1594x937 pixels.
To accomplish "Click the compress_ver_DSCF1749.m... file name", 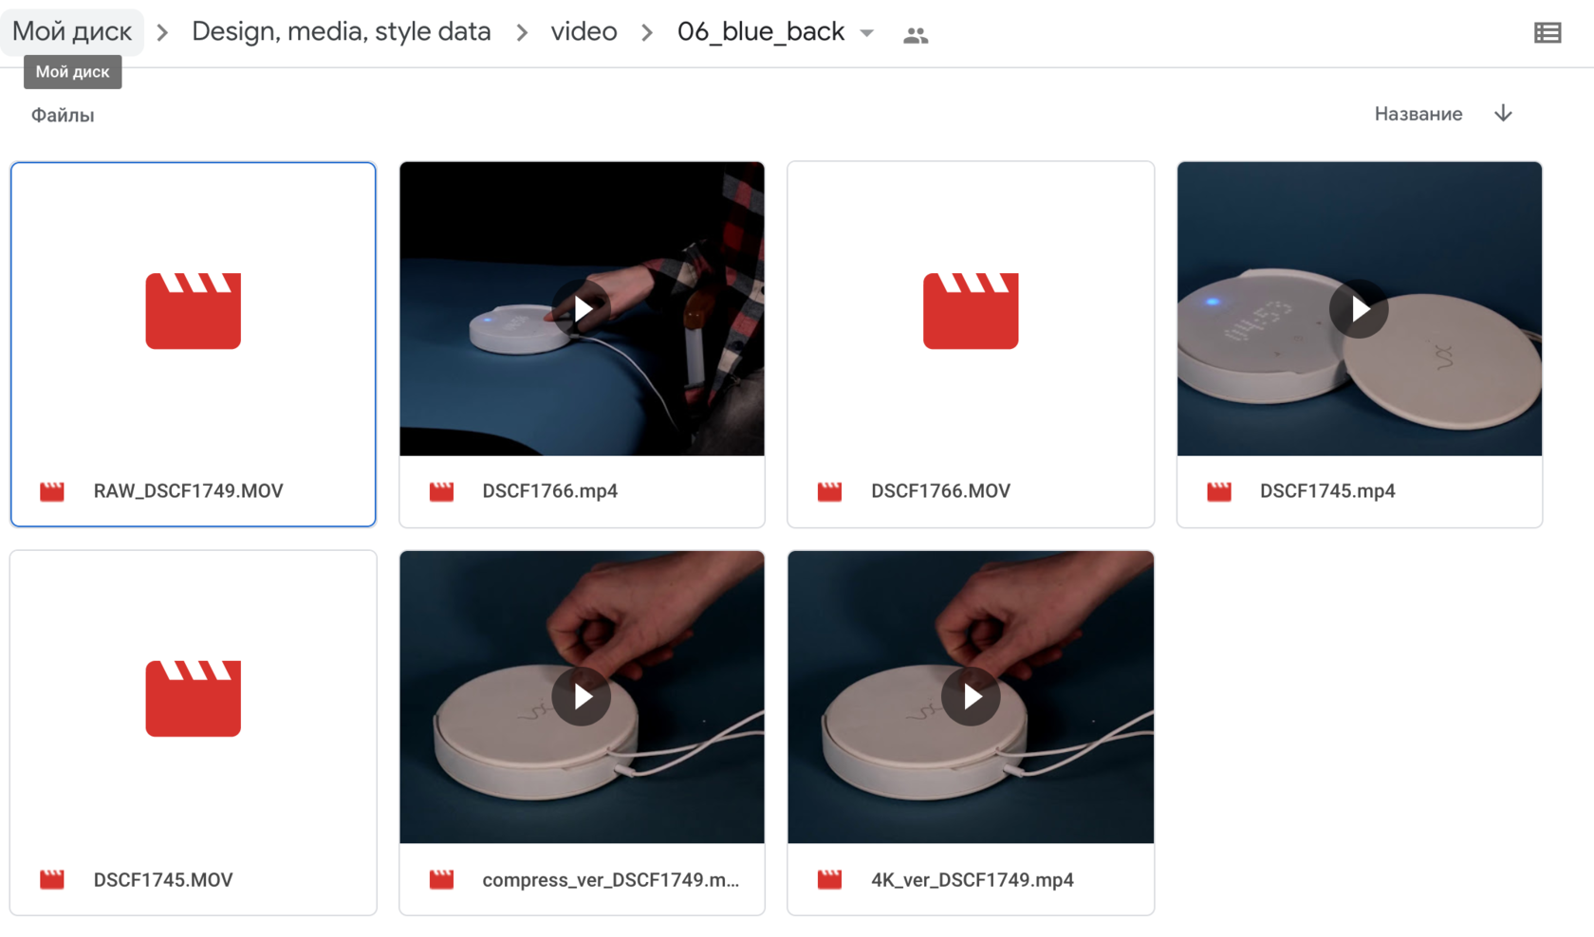I will click(610, 880).
